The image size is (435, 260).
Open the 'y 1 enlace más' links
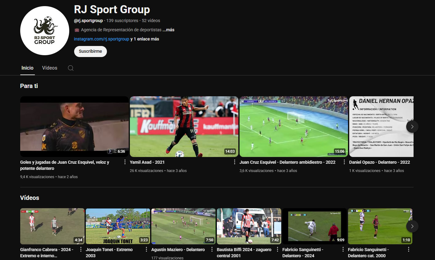coord(145,39)
